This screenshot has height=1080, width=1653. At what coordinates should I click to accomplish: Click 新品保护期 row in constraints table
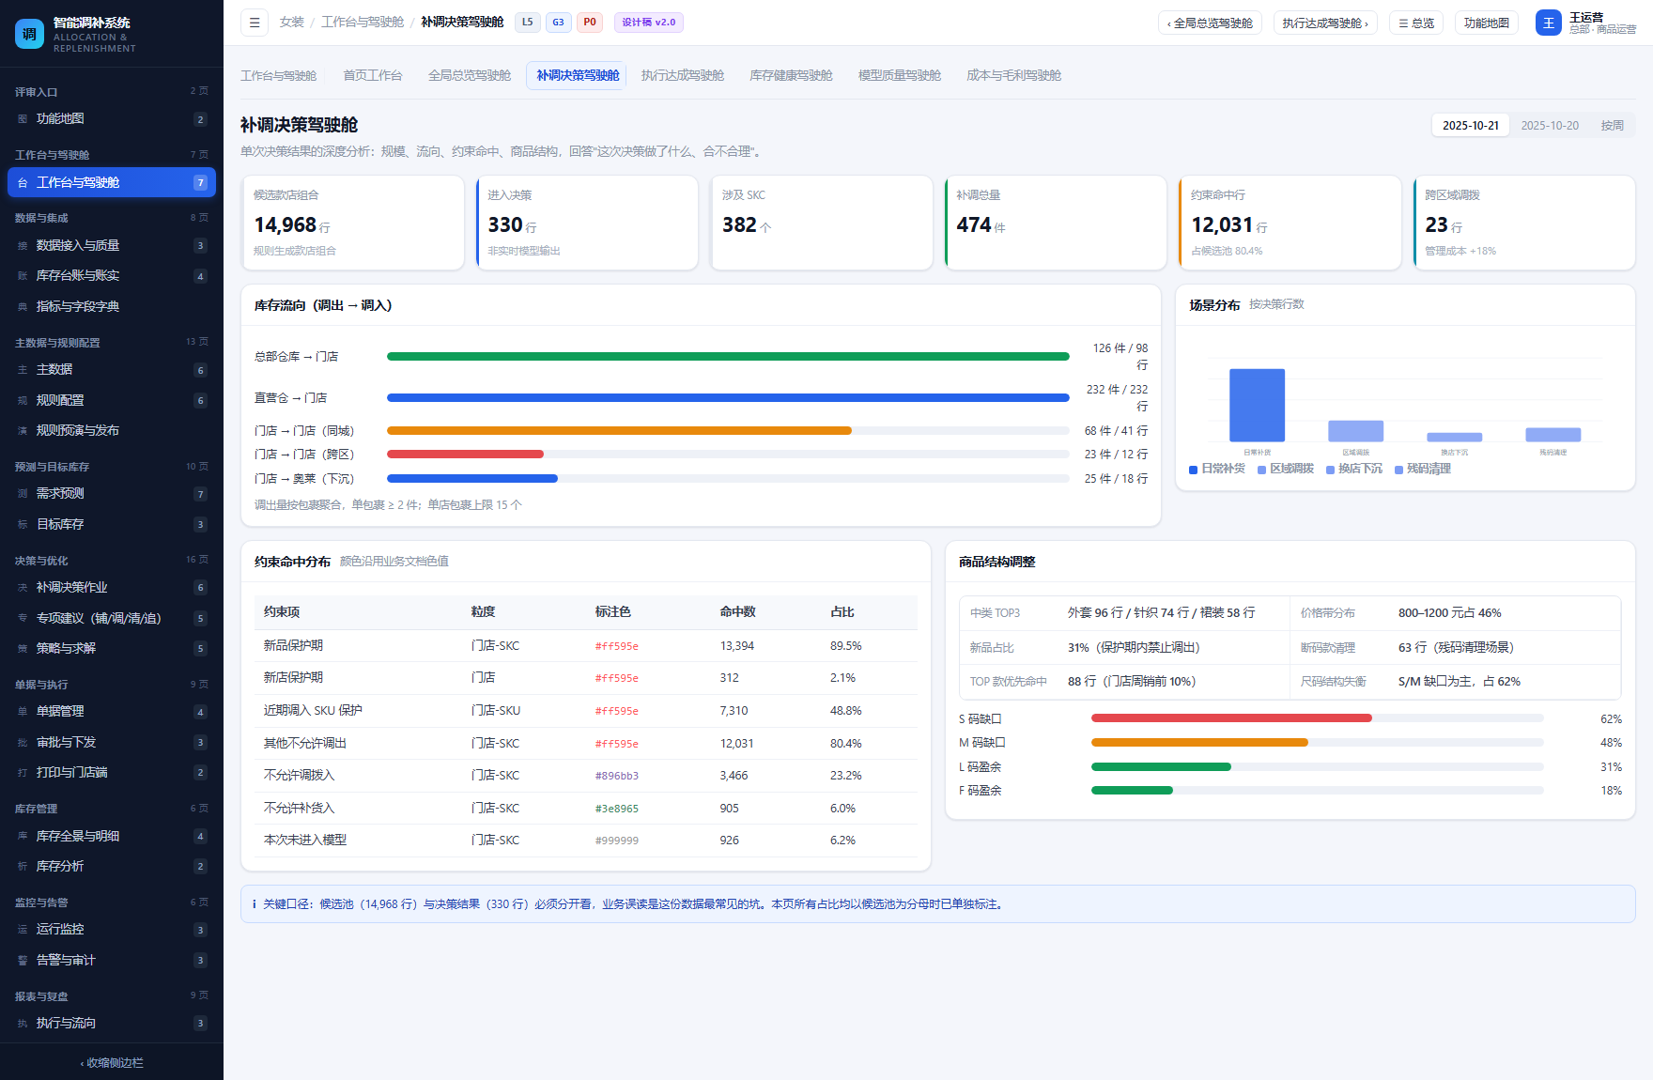pos(586,646)
